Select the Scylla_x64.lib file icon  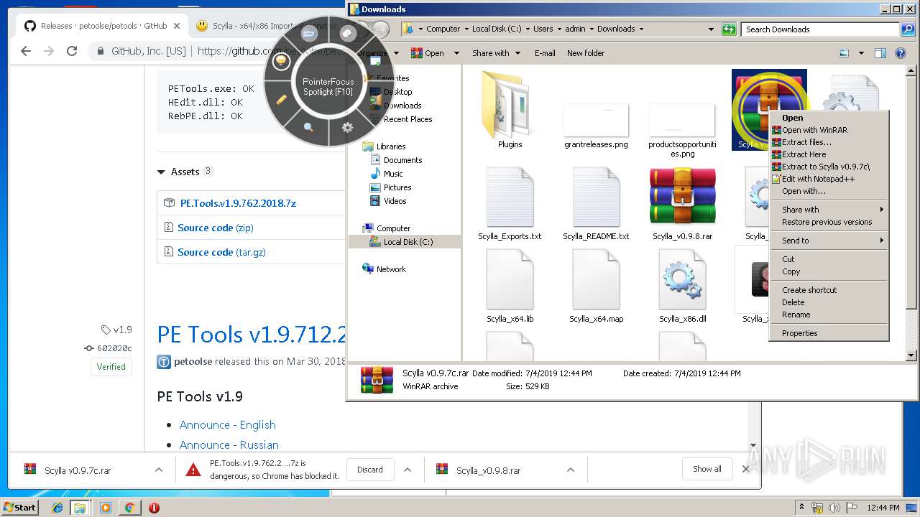(x=510, y=279)
